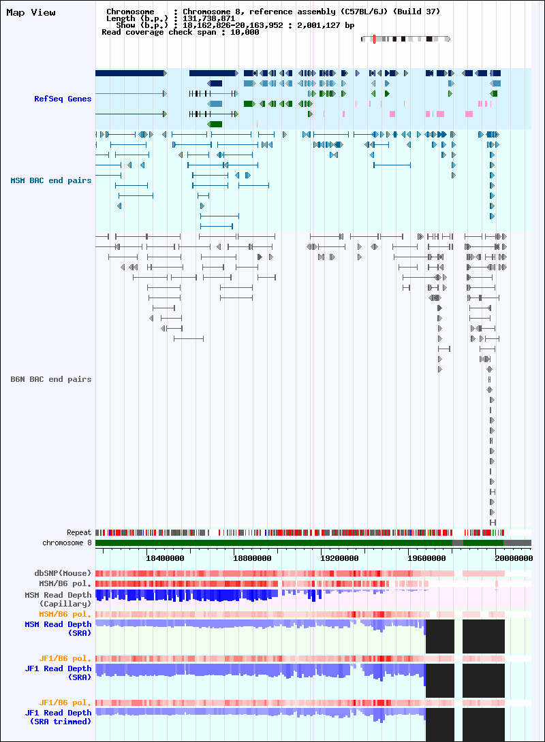Click the chromosome 8 ideogram
Image resolution: width=545 pixels, height=742 pixels.
coord(405,39)
